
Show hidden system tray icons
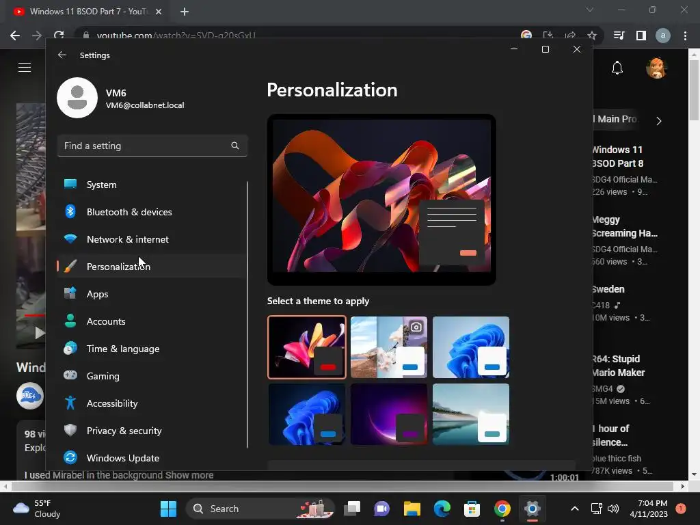(x=575, y=509)
